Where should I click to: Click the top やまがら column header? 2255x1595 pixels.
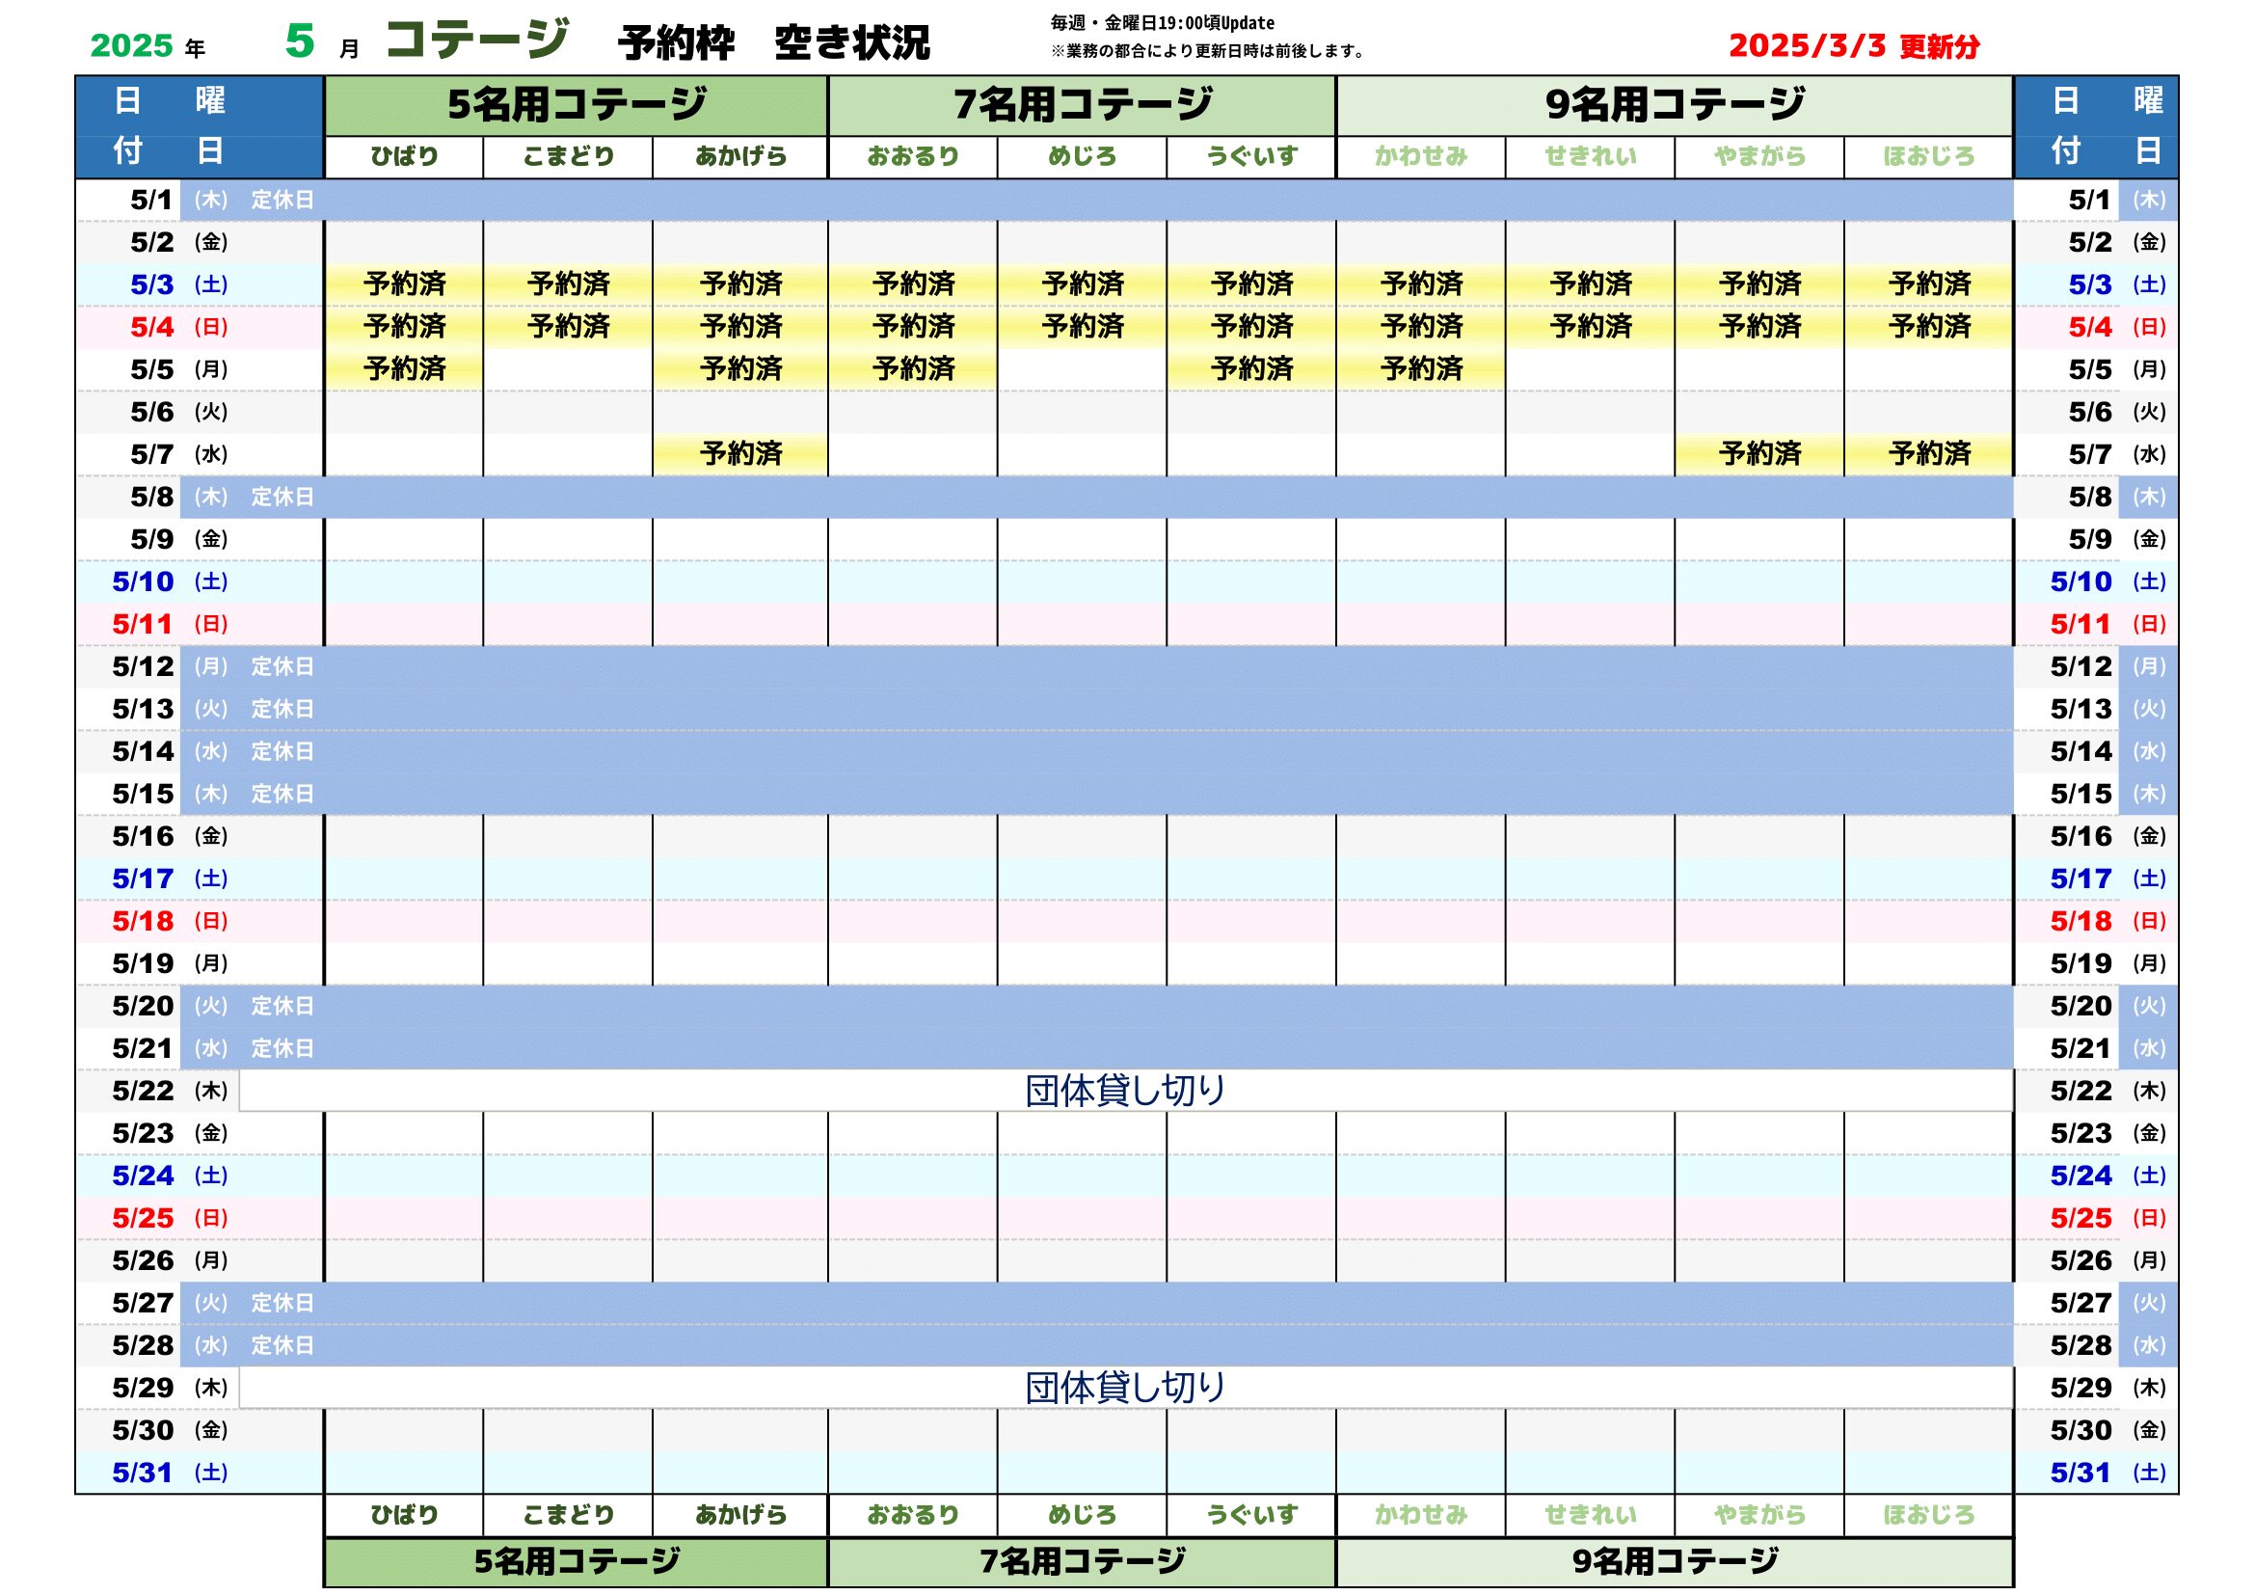coord(1760,157)
